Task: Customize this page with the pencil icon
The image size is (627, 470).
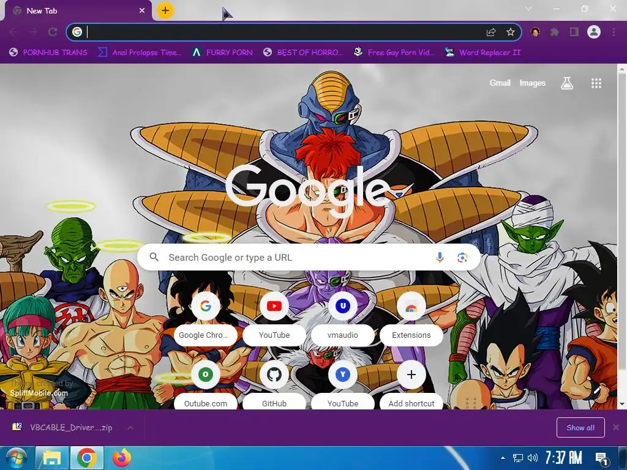Action: click(598, 390)
